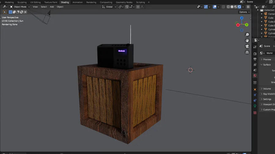Open the View Layer properties tab

pos(255,65)
